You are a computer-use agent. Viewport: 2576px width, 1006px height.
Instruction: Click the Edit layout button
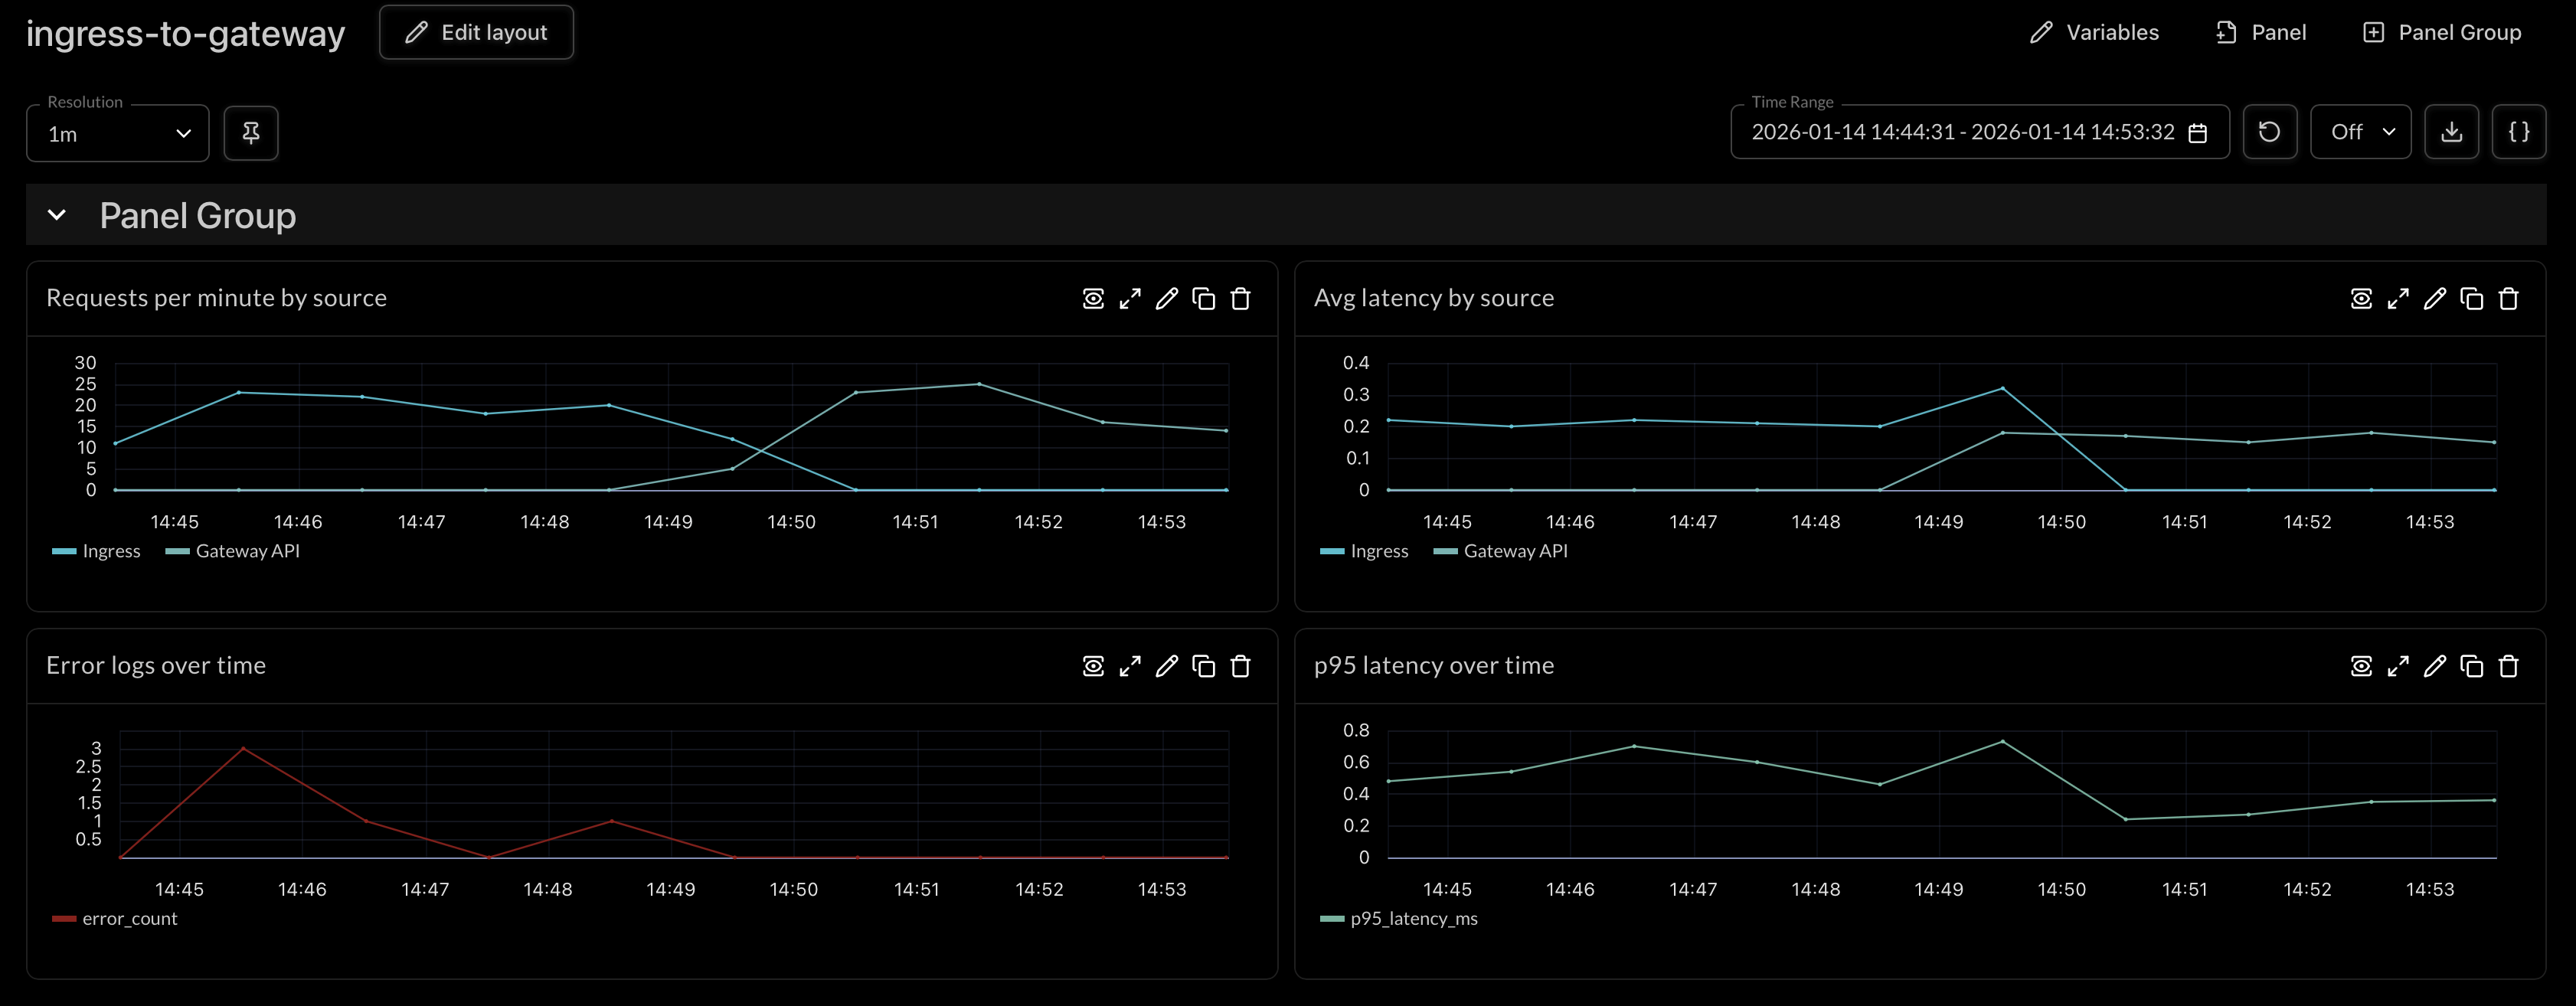tap(476, 32)
